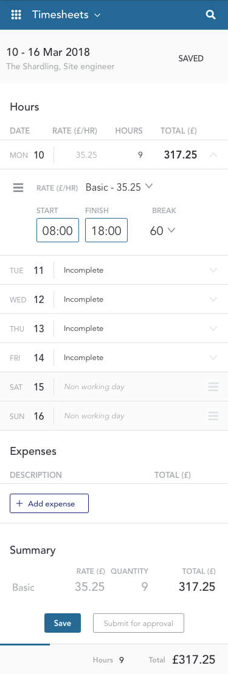The image size is (228, 674).
Task: Collapse the Monday 10 row chevron
Action: (x=213, y=155)
